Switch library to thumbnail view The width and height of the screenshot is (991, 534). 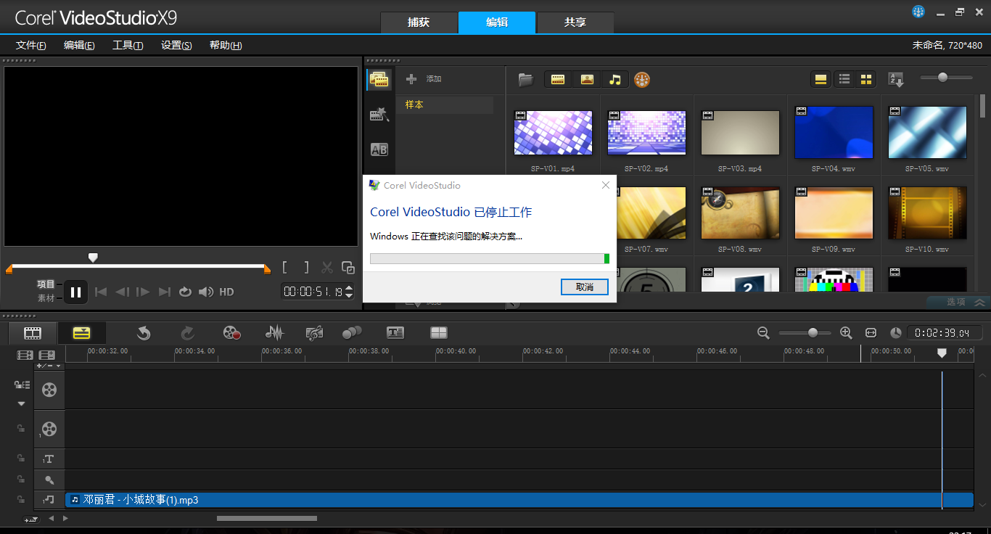click(x=865, y=80)
